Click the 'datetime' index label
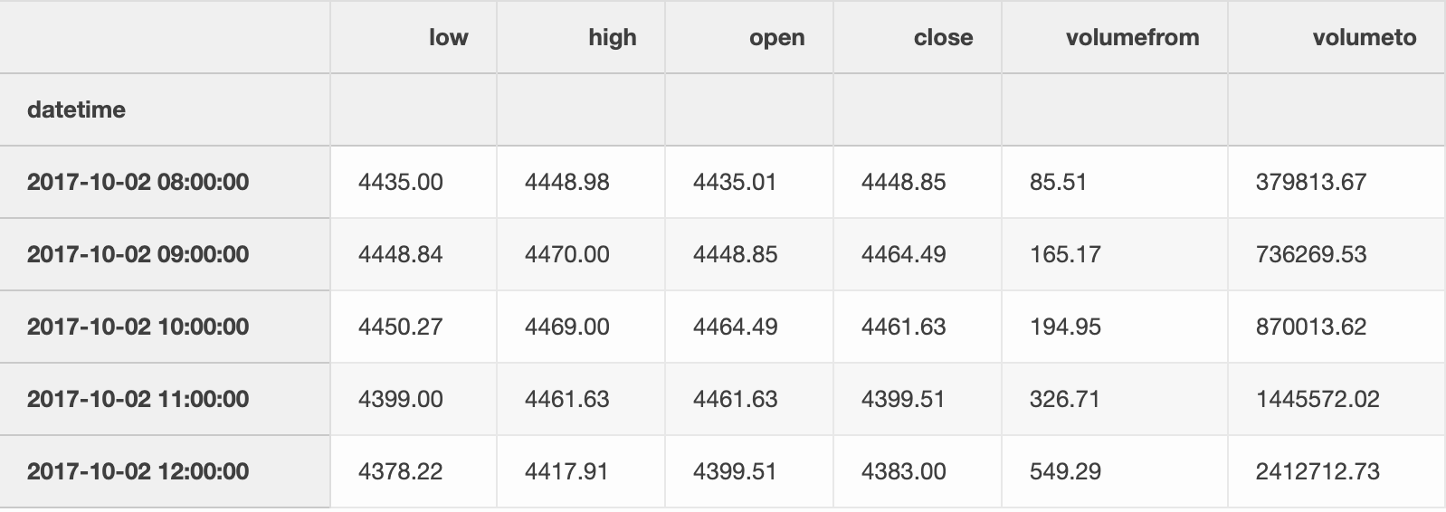 (x=76, y=109)
